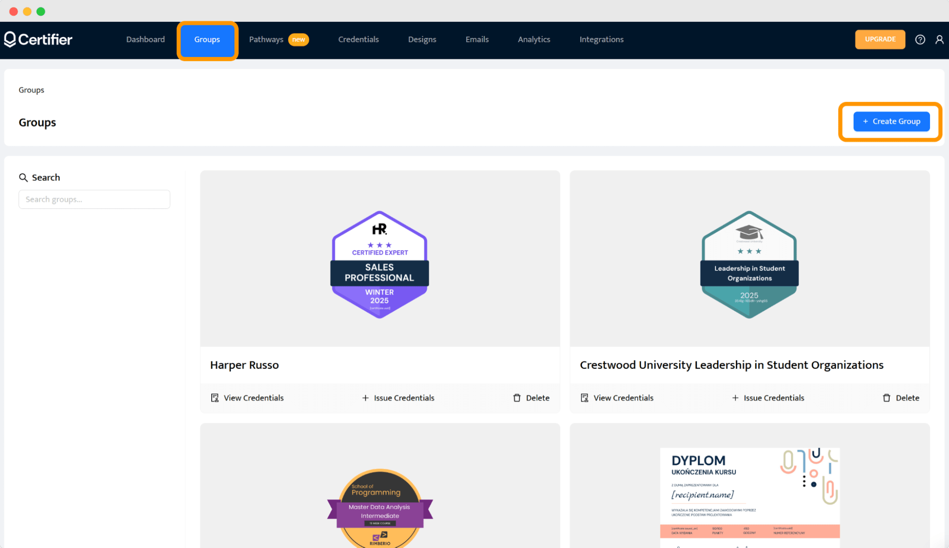Click the Crestwood University View Credentials document icon

(584, 398)
